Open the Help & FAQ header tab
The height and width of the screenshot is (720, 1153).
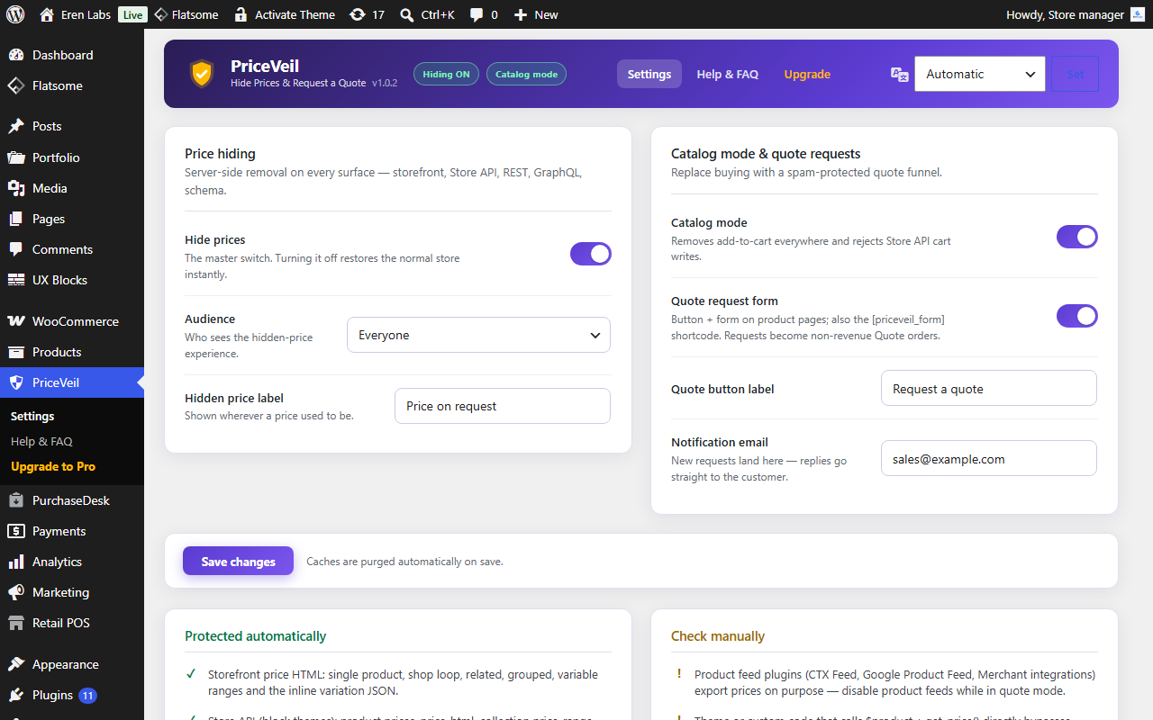[x=728, y=74]
